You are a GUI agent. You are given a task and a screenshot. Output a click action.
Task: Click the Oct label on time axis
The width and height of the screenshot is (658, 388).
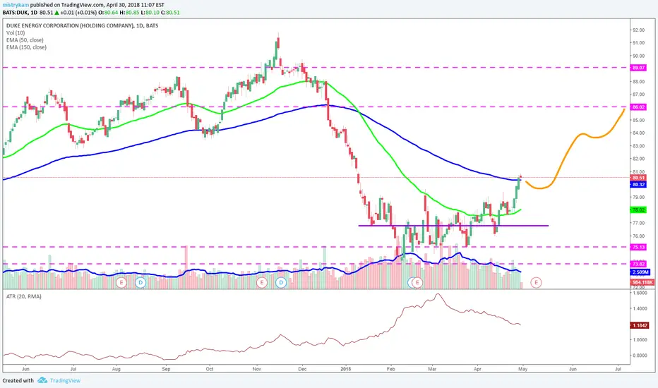(210, 369)
